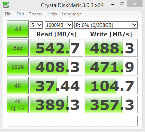
Task: Click the 512K write result 471.9
Action: click(x=111, y=67)
